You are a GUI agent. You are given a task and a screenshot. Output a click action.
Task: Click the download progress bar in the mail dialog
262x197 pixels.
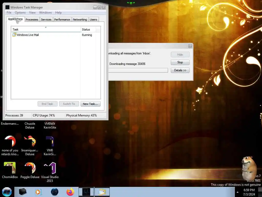click(x=138, y=70)
